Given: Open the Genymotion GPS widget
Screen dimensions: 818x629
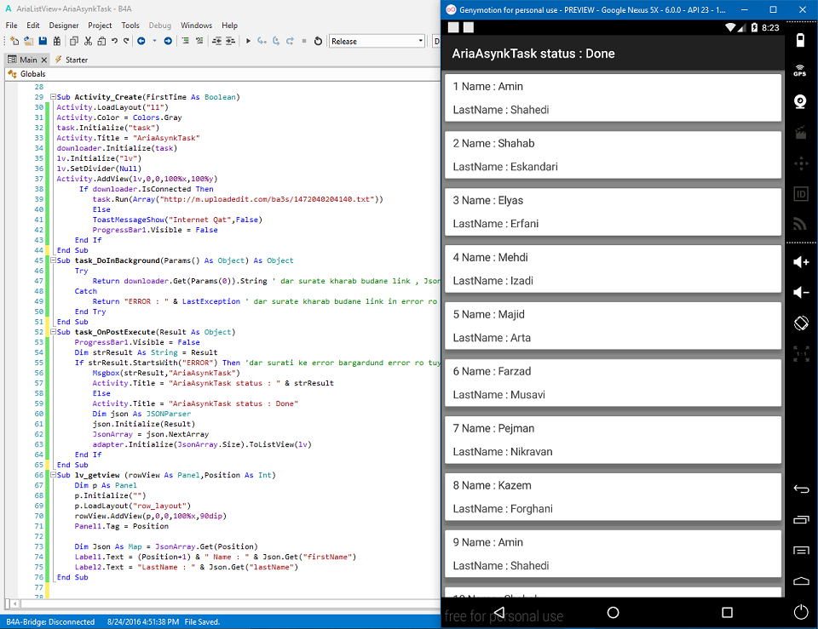Looking at the screenshot, I should coord(799,71).
